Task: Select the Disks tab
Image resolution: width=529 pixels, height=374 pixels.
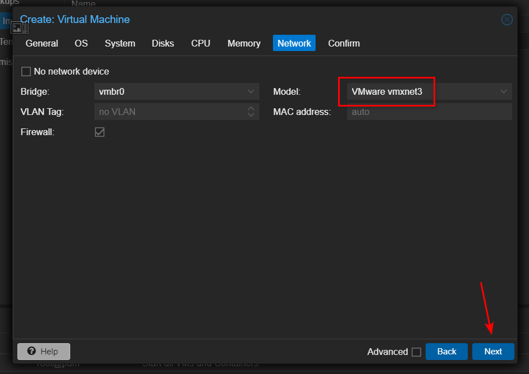Action: click(163, 43)
